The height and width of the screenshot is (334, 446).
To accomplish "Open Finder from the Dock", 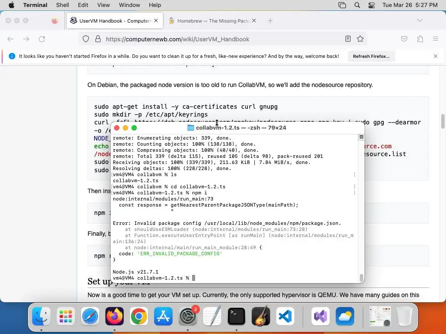I will pyautogui.click(x=41, y=316).
